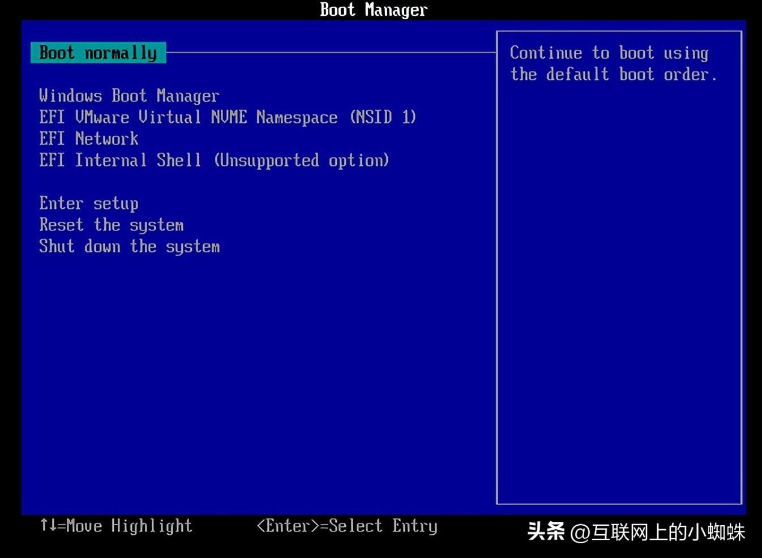Click the horizontal line beside Boot normally

click(331, 53)
